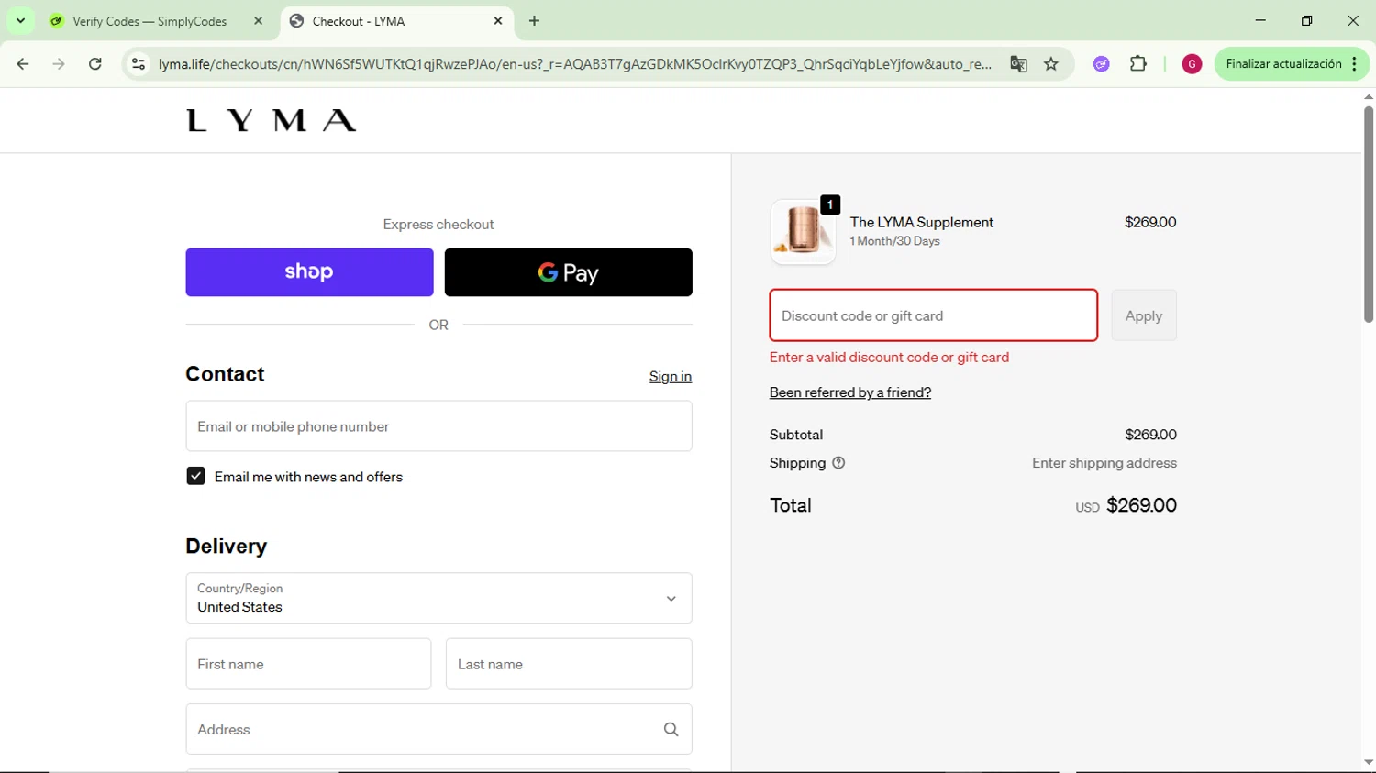
Task: Click the Express checkout label
Action: pos(438,225)
